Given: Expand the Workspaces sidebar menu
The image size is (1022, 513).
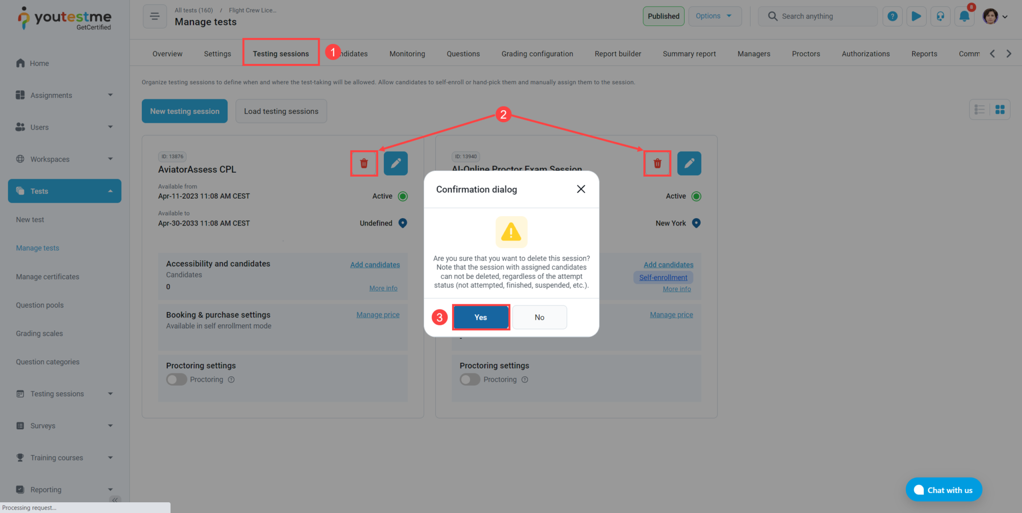Looking at the screenshot, I should click(x=65, y=159).
